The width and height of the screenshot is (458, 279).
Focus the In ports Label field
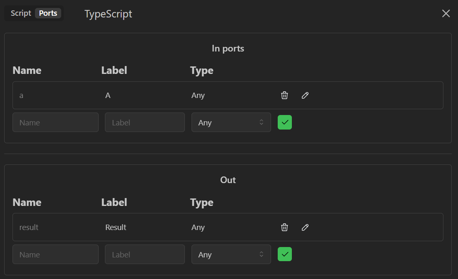tap(144, 122)
